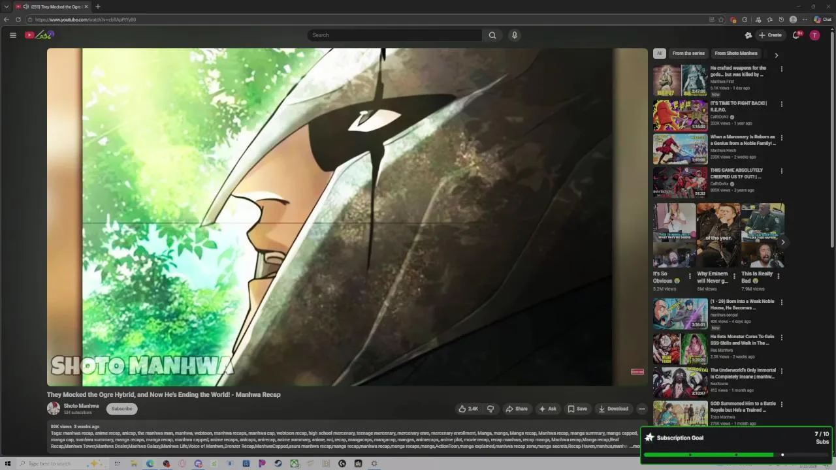Open 'THIS GAME ABSOLUTELY CREEPED US' video title
836x470 pixels.
point(737,173)
